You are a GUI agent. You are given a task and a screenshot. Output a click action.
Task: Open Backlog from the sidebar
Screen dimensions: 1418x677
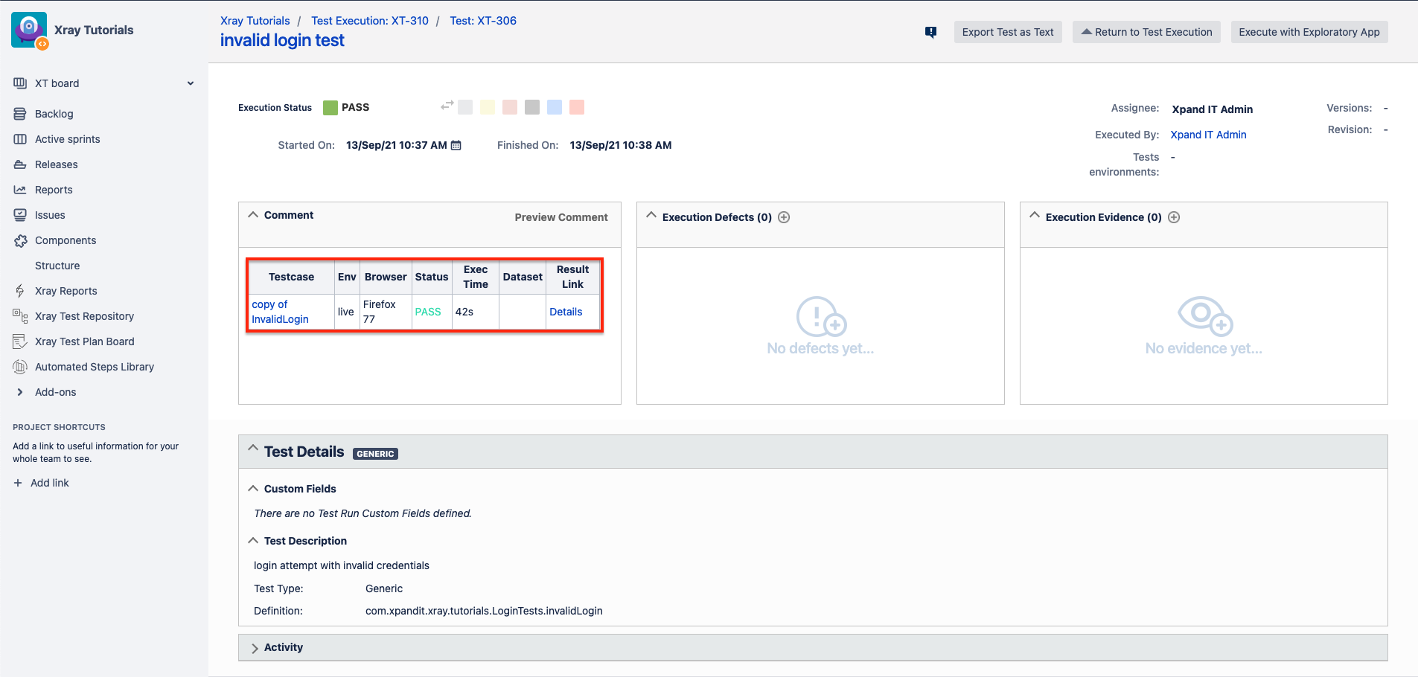(x=54, y=114)
